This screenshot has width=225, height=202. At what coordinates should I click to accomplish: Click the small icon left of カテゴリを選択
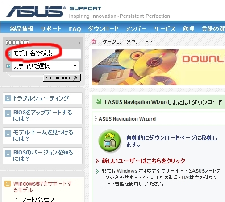[8, 66]
